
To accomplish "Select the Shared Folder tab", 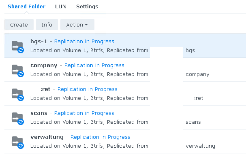I will click(27, 7).
